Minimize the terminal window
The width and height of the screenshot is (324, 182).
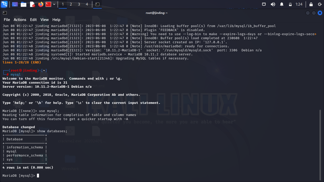308,13
